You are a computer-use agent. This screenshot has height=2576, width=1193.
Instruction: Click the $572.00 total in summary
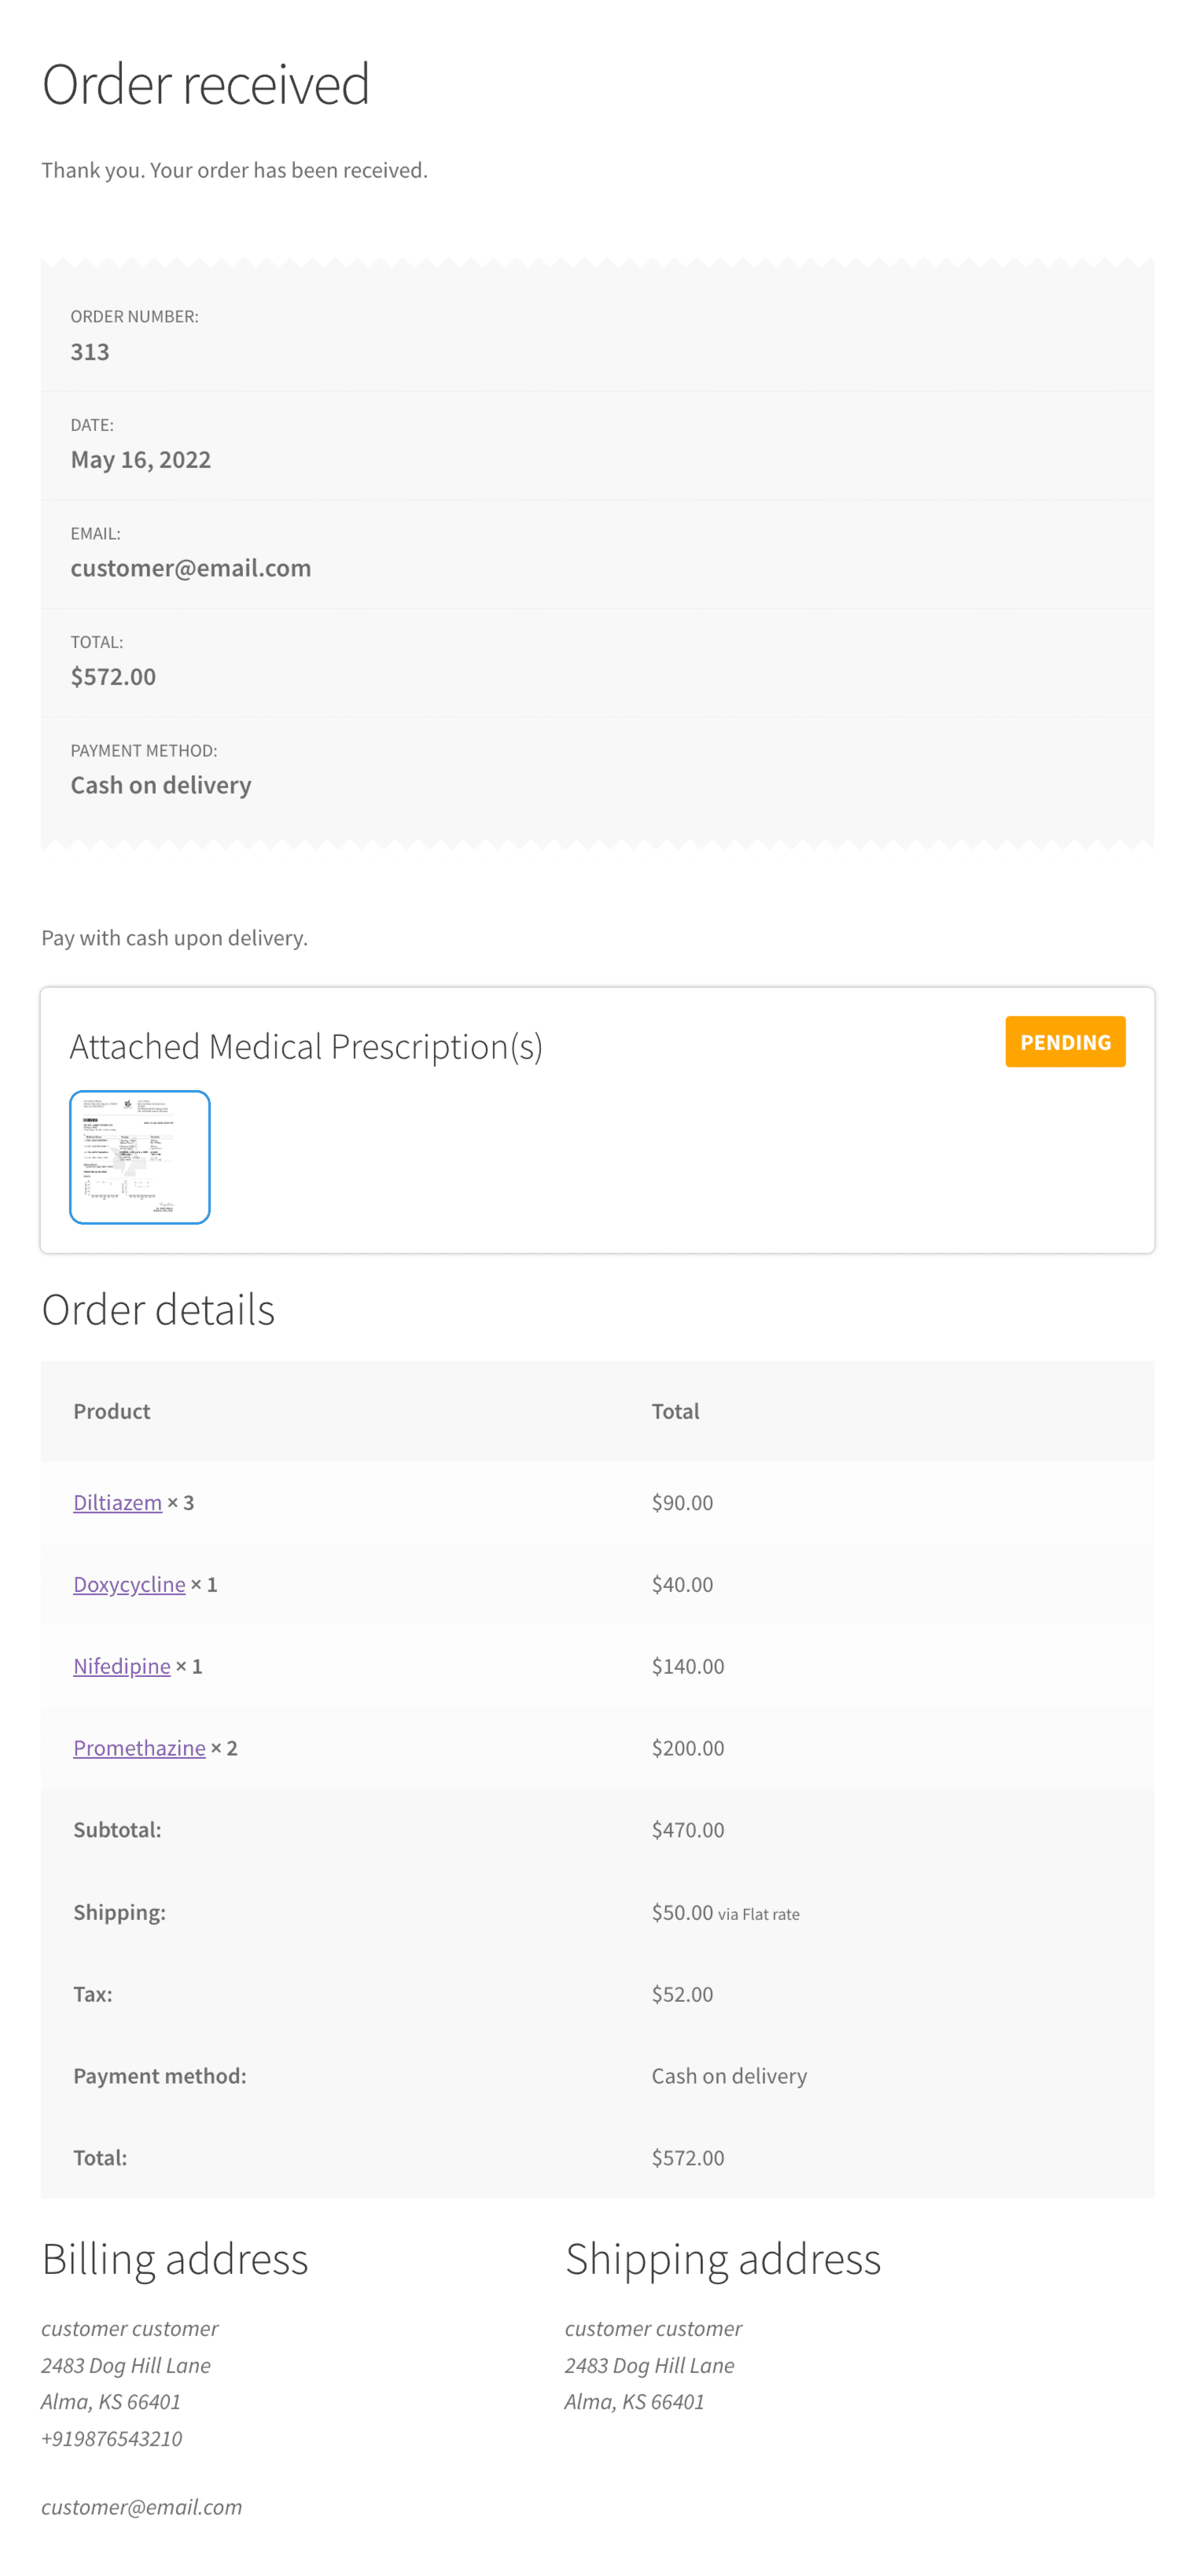tap(113, 676)
